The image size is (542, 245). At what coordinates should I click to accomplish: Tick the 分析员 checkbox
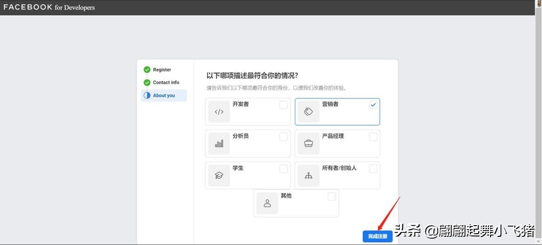click(283, 137)
